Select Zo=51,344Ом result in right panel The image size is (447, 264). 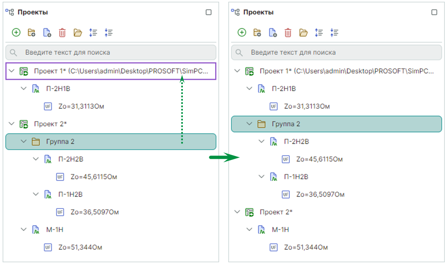click(x=306, y=247)
